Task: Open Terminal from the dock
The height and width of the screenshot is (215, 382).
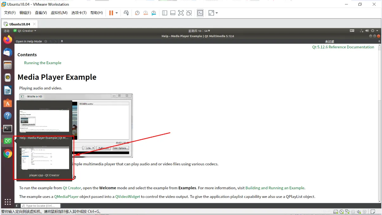Action: 8,128
